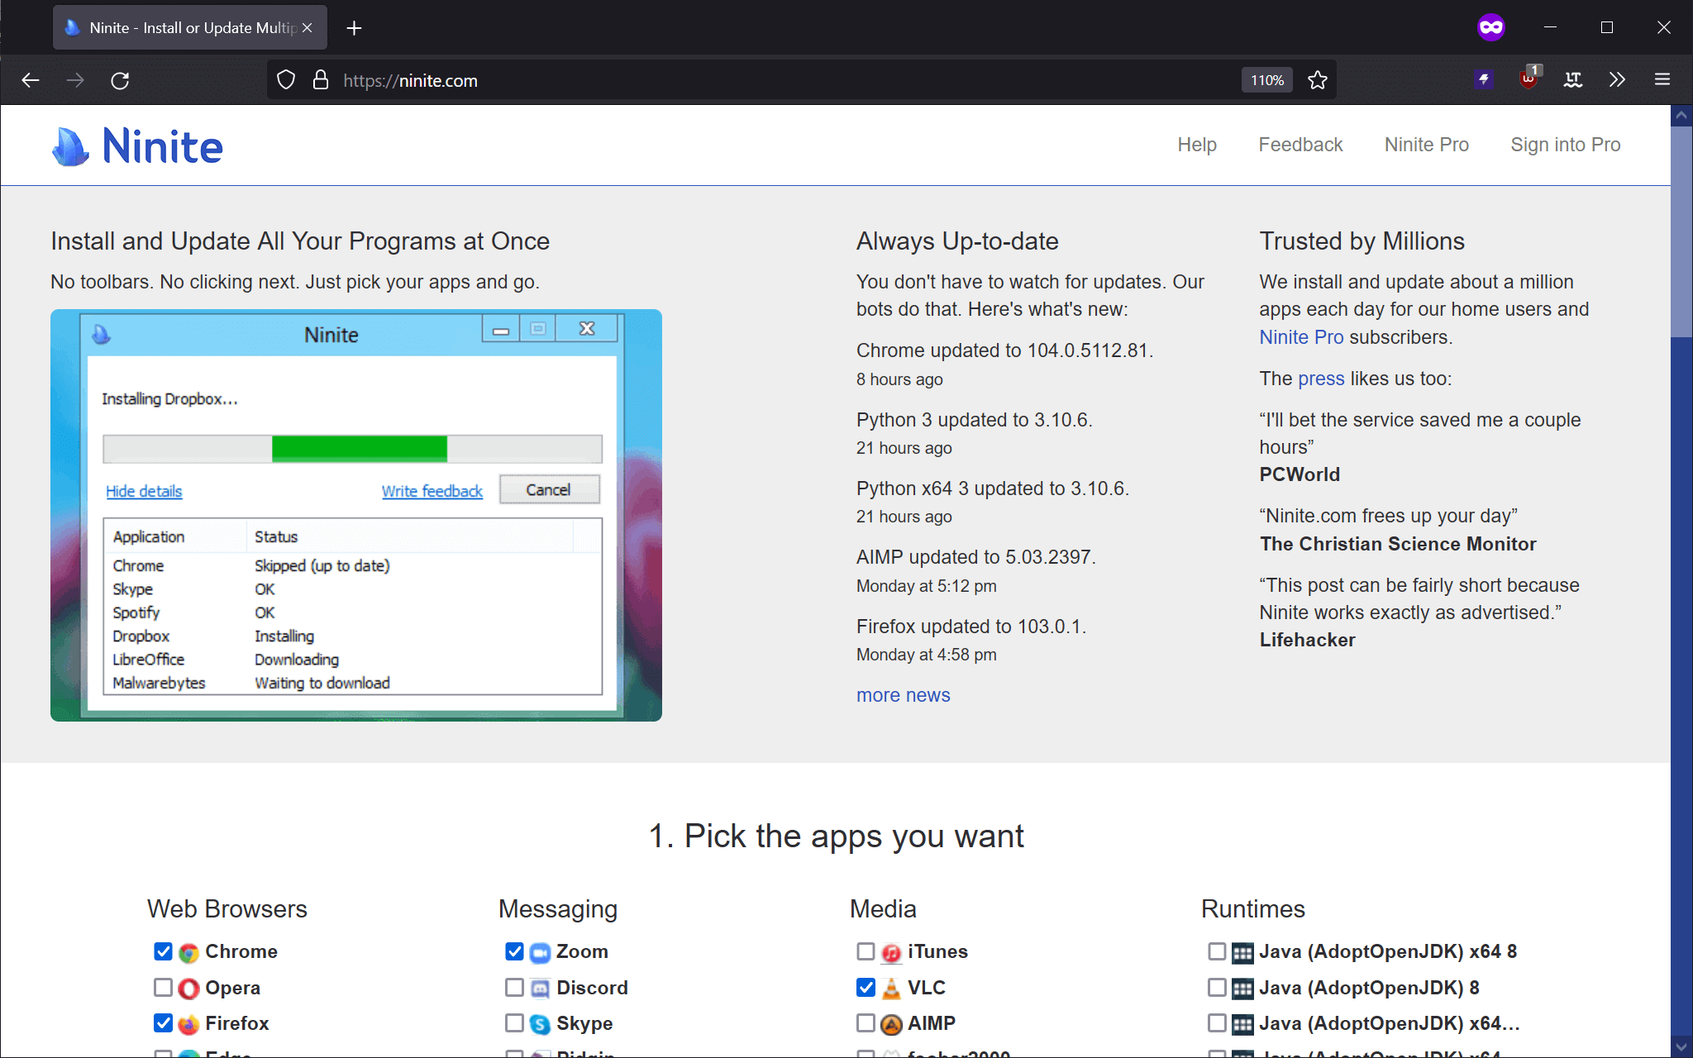This screenshot has height=1058, width=1693.
Task: Open tracking protection shield icon
Action: (x=286, y=80)
